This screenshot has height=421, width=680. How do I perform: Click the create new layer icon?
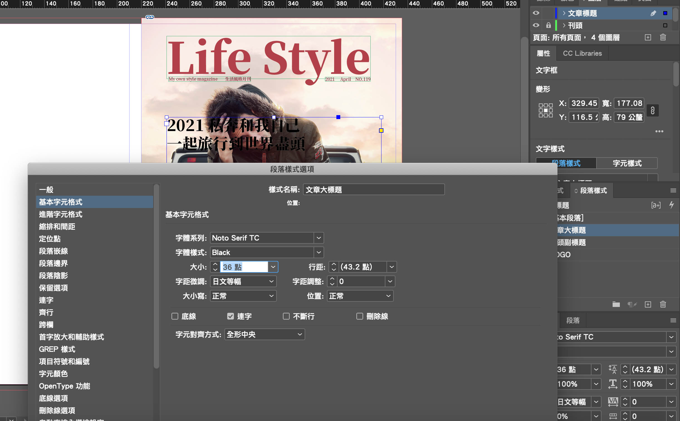tap(648, 37)
